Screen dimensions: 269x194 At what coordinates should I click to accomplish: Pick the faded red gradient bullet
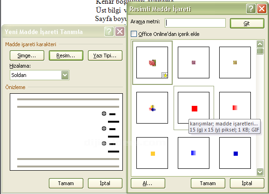click(x=235, y=108)
